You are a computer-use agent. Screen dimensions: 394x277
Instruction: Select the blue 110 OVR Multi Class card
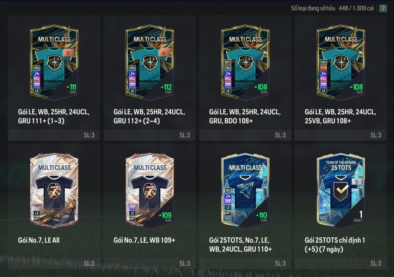pos(245,190)
